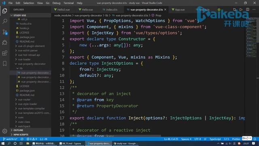This screenshot has height=146, width=259.
Task: Expand the vuex-class folder
Action: [x=24, y=122]
